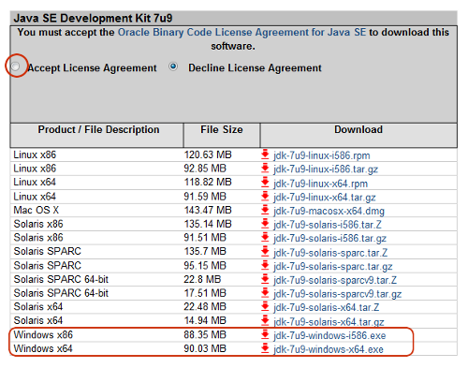Viewport: 468px width, 368px height.
Task: Open the jdk-7u9-solaris-i586.tar.gz link
Action: click(329, 239)
